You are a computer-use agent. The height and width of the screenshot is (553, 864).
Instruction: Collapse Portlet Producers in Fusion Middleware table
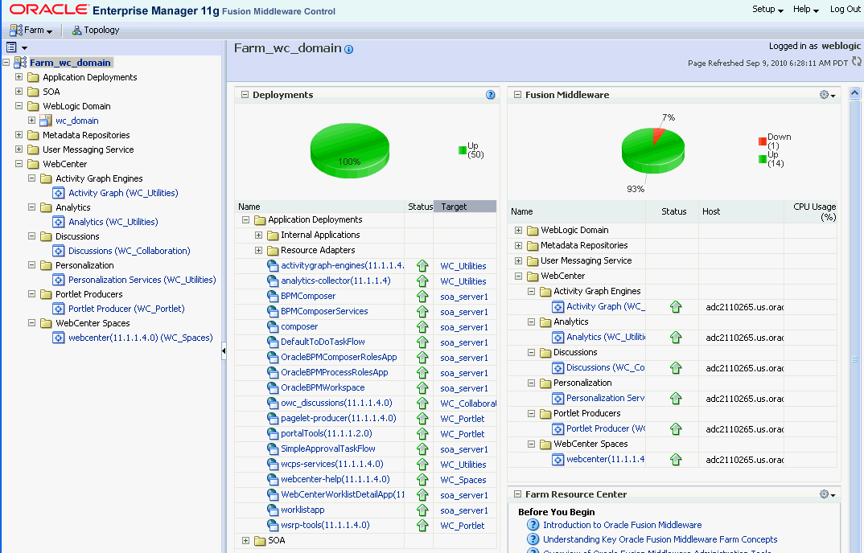point(531,413)
